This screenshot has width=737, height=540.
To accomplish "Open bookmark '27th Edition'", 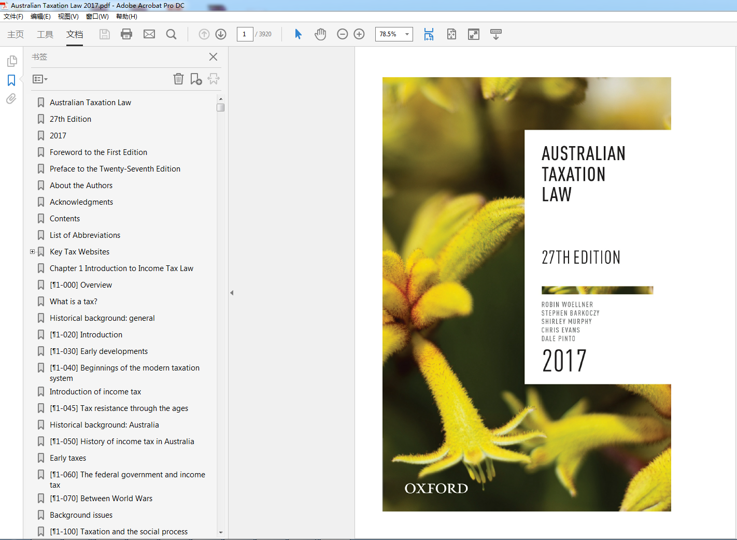I will tap(70, 119).
